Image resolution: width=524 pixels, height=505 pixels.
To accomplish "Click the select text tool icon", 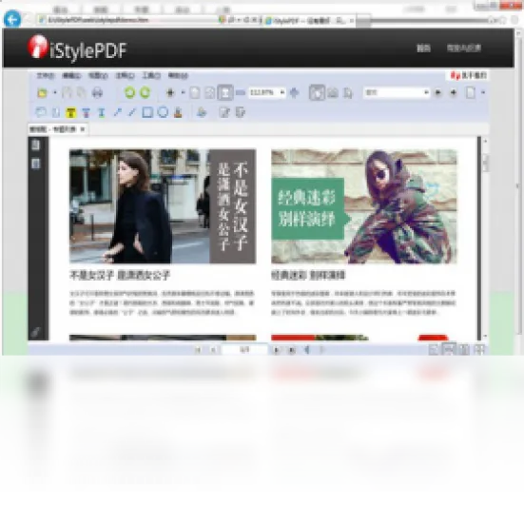I will 348,92.
